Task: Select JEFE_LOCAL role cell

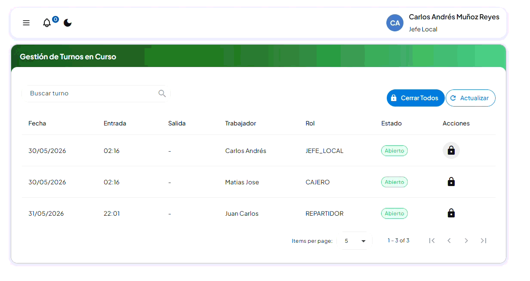Action: click(x=324, y=151)
